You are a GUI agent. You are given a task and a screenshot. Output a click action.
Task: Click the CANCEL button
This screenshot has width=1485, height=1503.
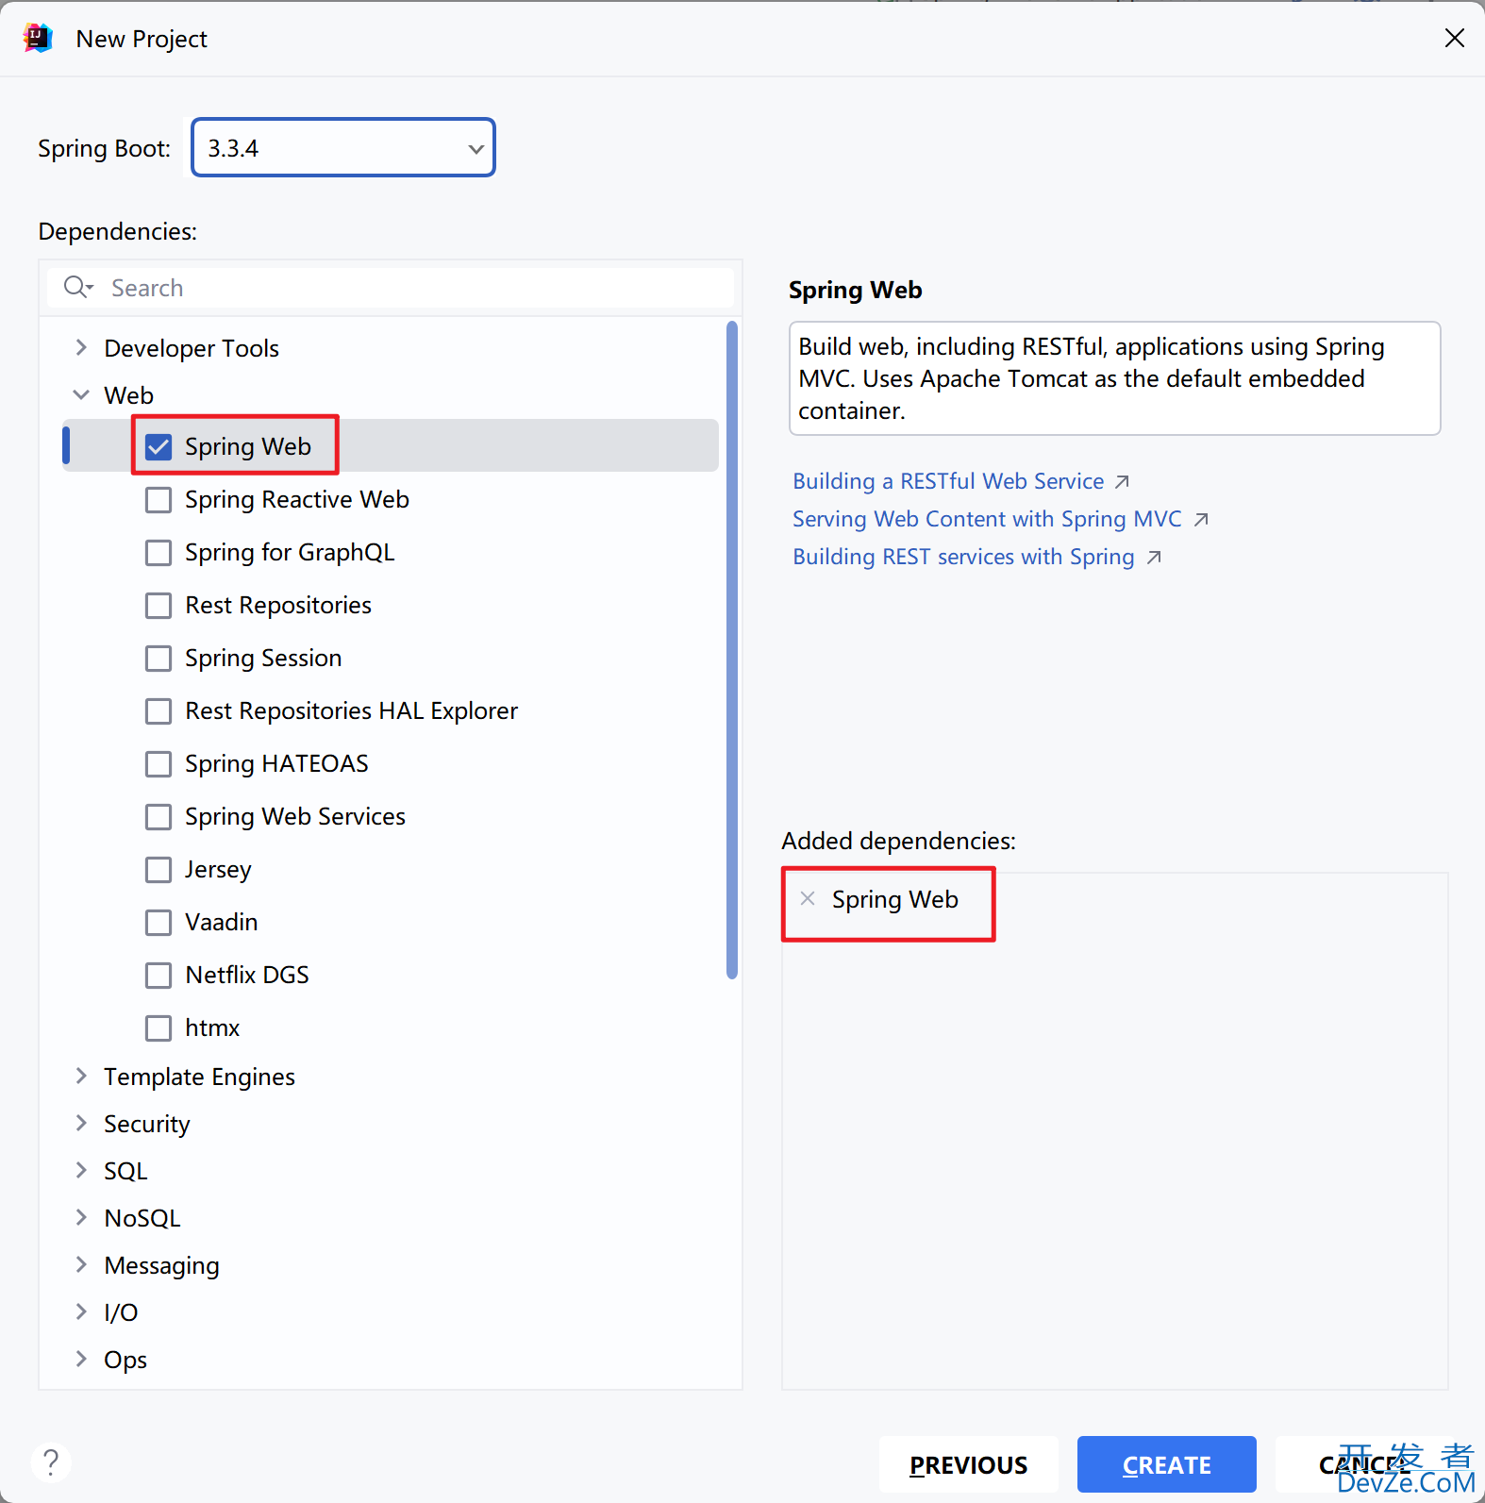click(x=1364, y=1464)
